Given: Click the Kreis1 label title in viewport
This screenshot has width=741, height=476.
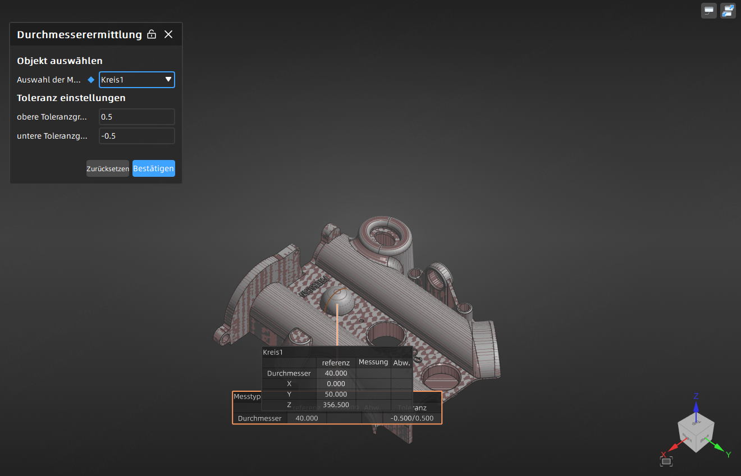Looking at the screenshot, I should click(273, 353).
